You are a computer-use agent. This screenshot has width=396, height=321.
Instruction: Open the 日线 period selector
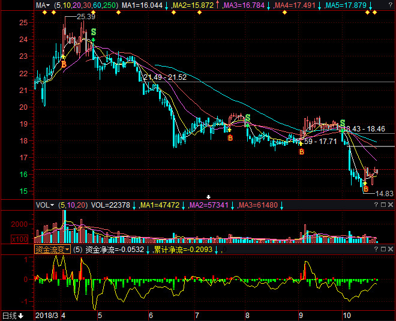click(12, 316)
